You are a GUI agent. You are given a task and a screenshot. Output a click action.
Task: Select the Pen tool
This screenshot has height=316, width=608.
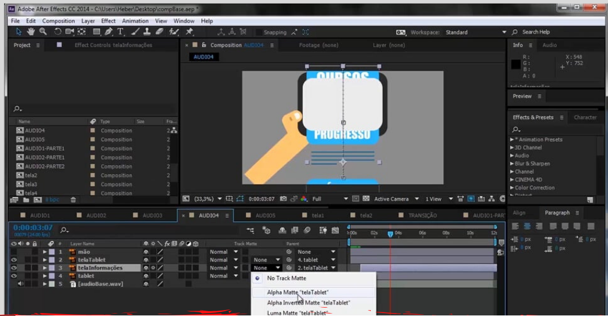tap(109, 32)
